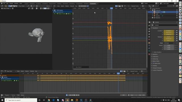The height and width of the screenshot is (102, 182).
Task: Toggle Camera channel eye icon in graph editor
Action: point(58,10)
